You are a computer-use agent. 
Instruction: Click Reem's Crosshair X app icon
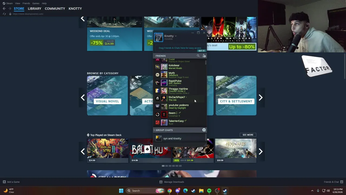tap(157, 114)
